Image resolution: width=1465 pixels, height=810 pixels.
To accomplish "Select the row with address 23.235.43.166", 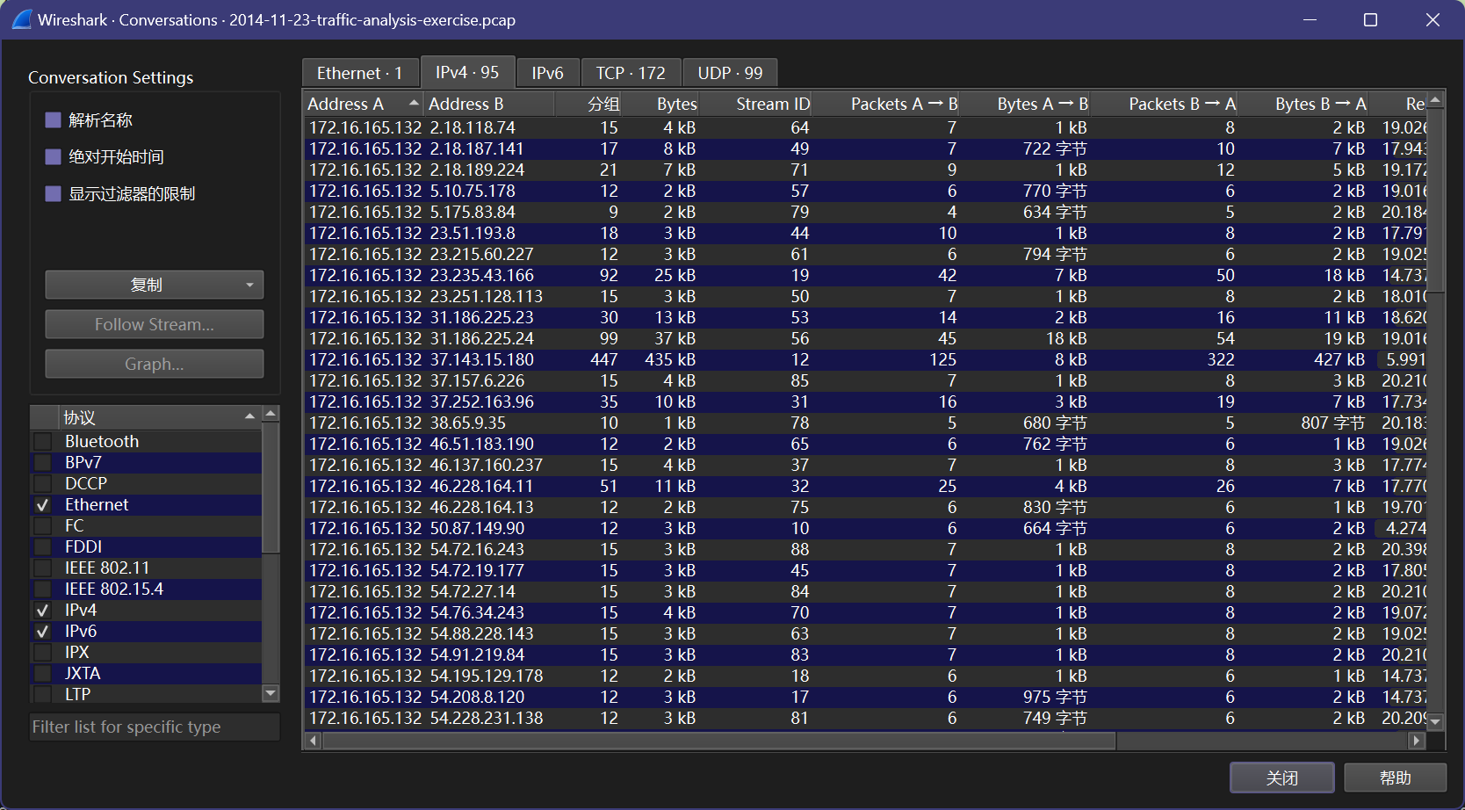I will 865,275.
